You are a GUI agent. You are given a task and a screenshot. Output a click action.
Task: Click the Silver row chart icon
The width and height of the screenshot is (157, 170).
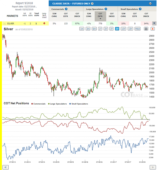click(x=5, y=23)
